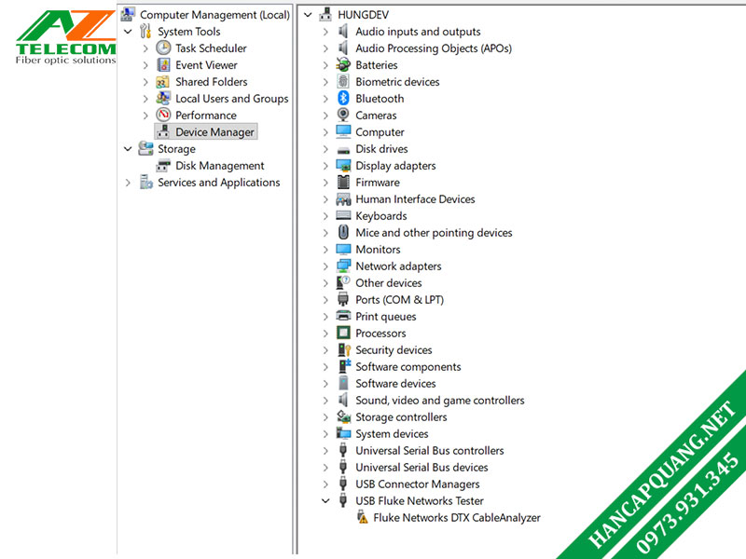Click the Display adapters icon
This screenshot has height=559, width=746.
(343, 166)
